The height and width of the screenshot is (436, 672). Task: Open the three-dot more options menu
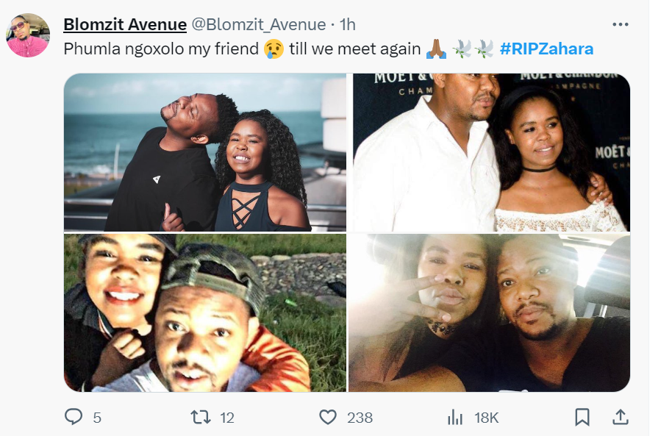[621, 24]
